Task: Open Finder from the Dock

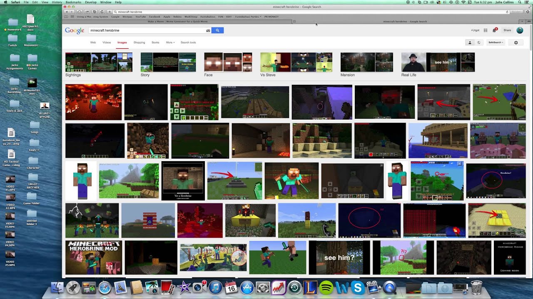Action: (57, 287)
